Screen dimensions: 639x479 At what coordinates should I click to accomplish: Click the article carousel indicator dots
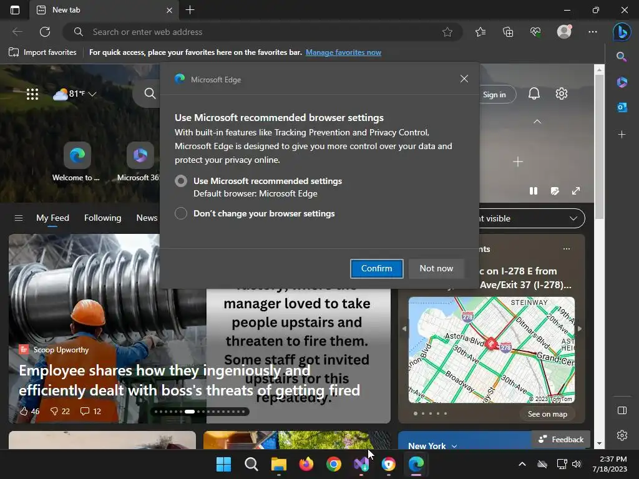(200, 412)
